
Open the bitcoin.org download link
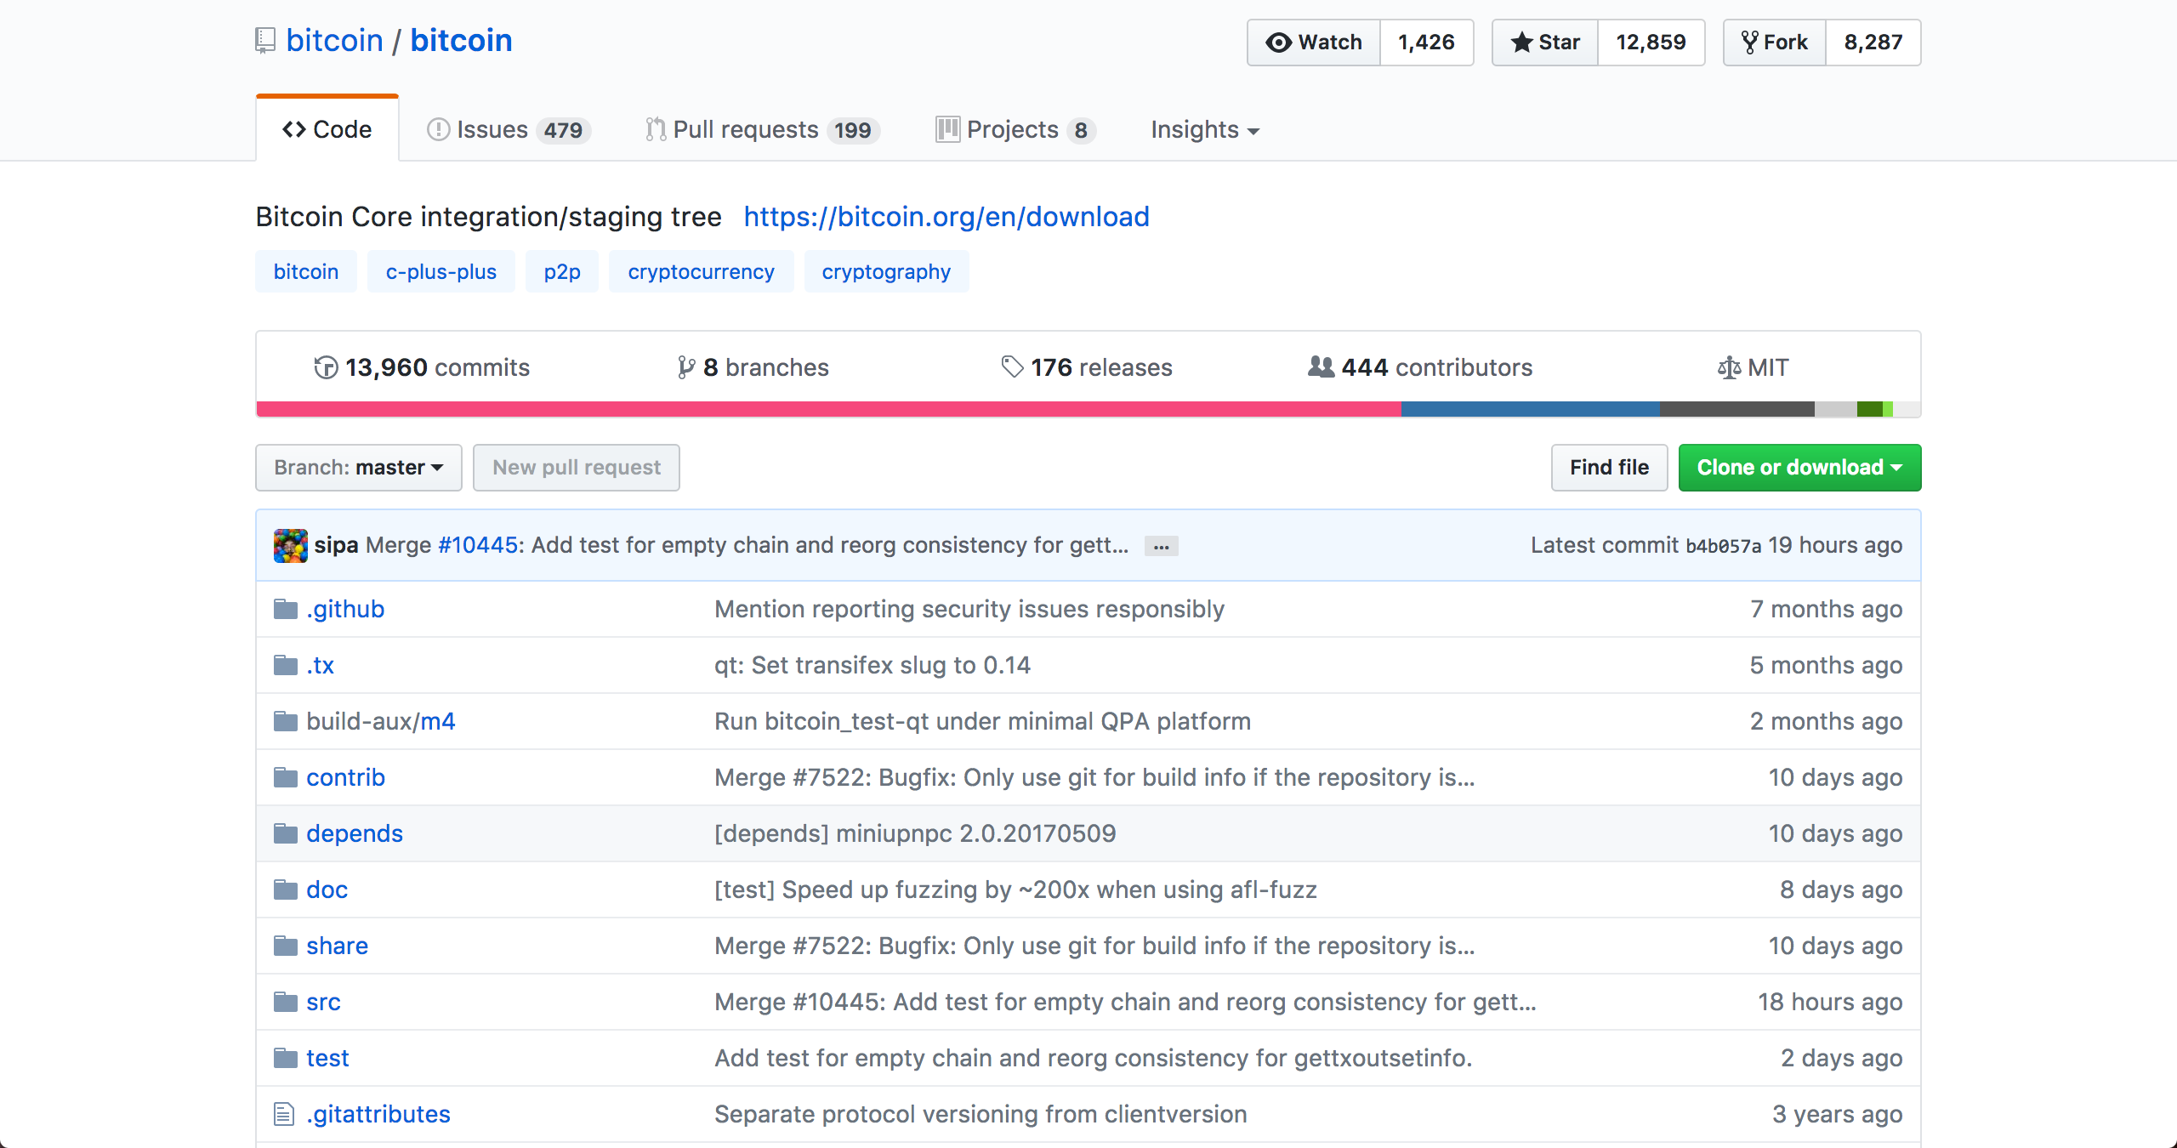[946, 217]
